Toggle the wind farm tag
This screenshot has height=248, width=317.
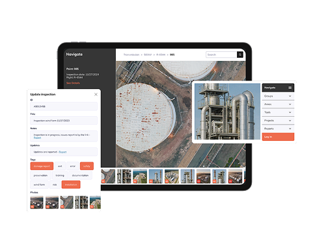tap(39, 184)
